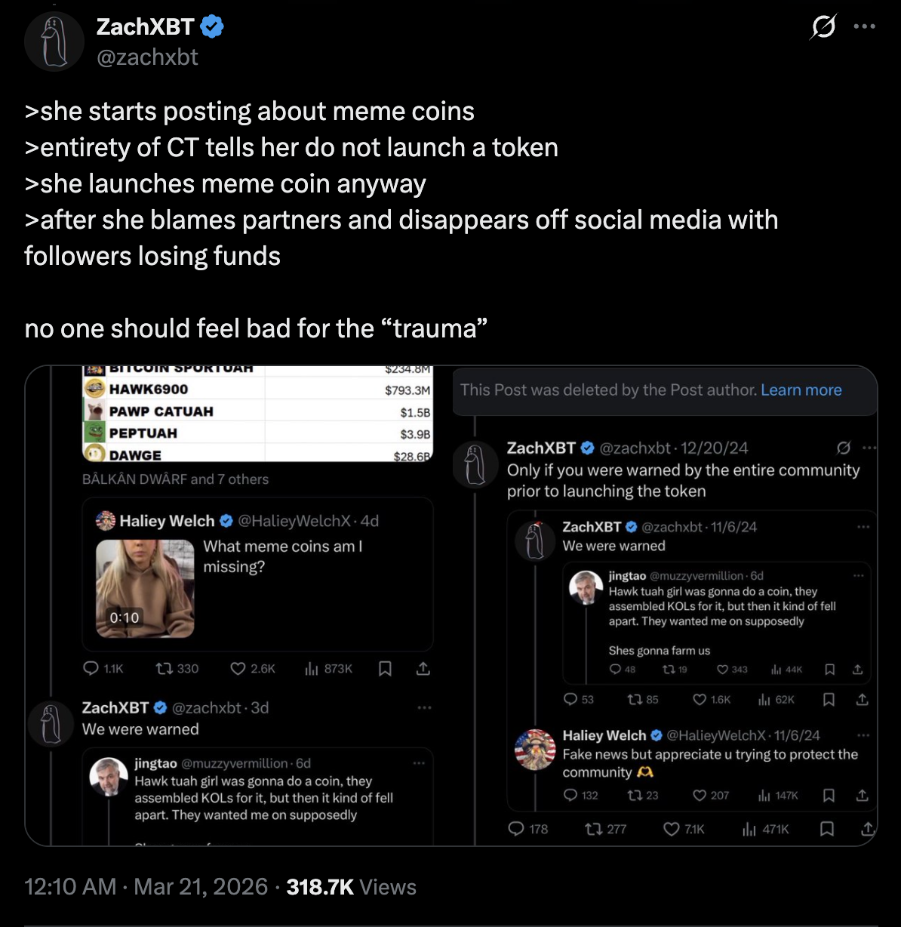Click the reply icon on the 'We were warned' post
Image resolution: width=901 pixels, height=927 pixels.
(571, 700)
